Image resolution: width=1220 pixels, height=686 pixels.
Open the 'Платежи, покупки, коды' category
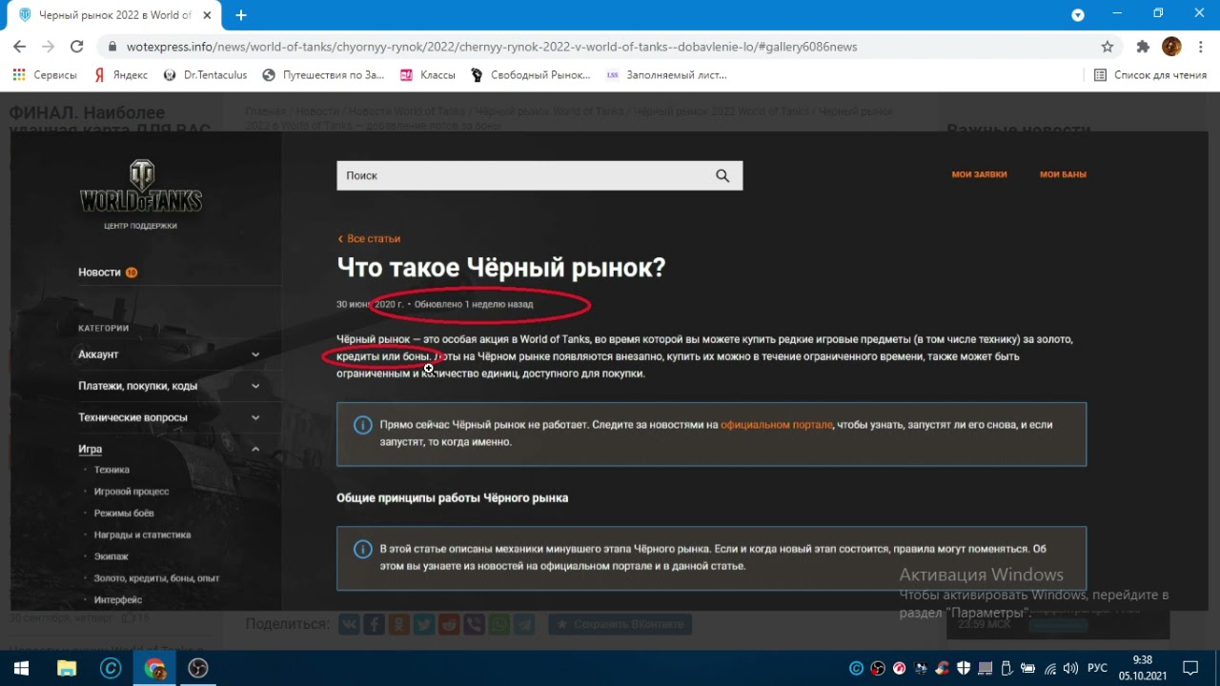[x=137, y=386]
